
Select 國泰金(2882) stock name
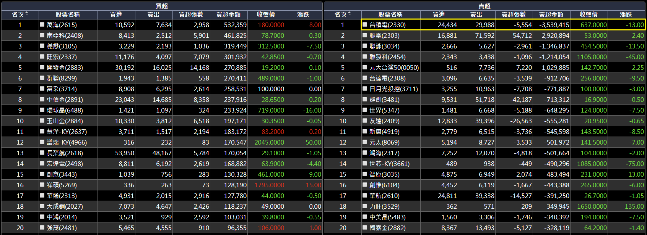coord(387,228)
